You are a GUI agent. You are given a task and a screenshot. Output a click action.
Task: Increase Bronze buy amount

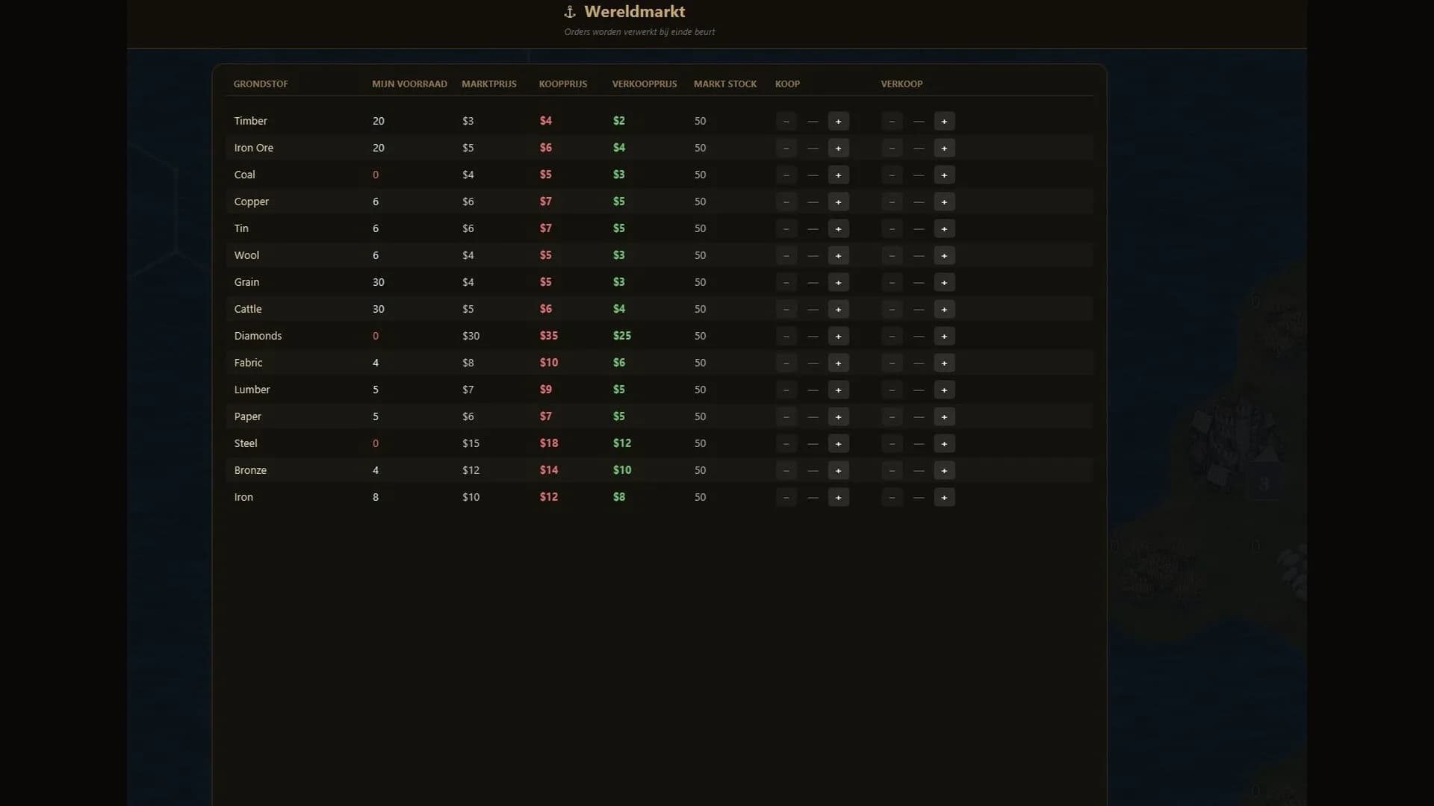pos(838,470)
